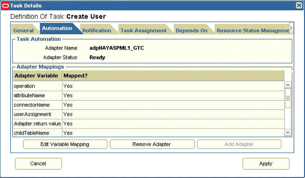Select the Resource Status Management tab
Screen dimensions: 305x178
click(253, 30)
